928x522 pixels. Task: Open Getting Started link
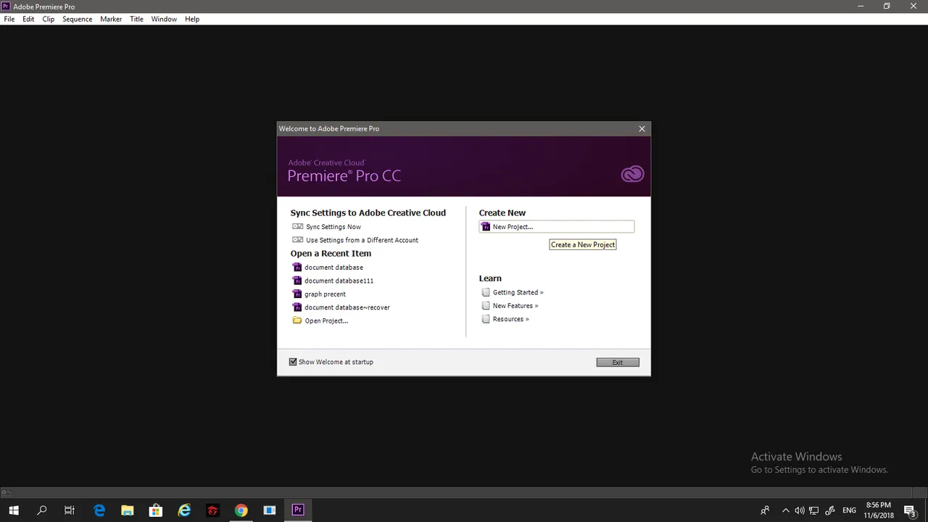click(518, 292)
